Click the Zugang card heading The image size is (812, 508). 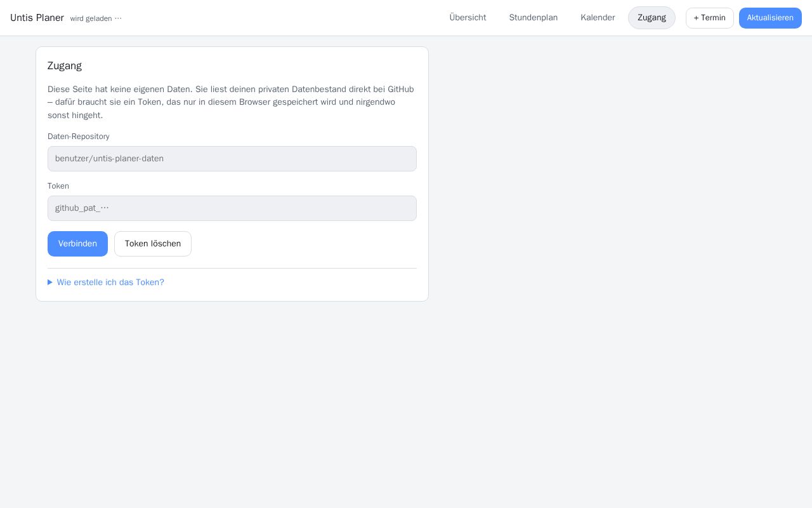click(x=65, y=65)
